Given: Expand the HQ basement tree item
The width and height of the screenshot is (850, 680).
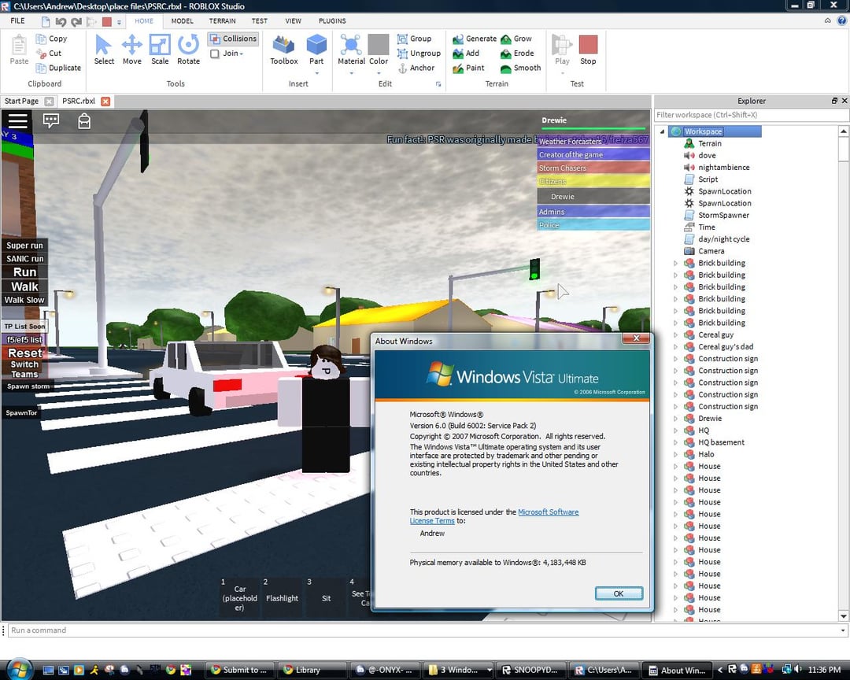Looking at the screenshot, I should [675, 442].
